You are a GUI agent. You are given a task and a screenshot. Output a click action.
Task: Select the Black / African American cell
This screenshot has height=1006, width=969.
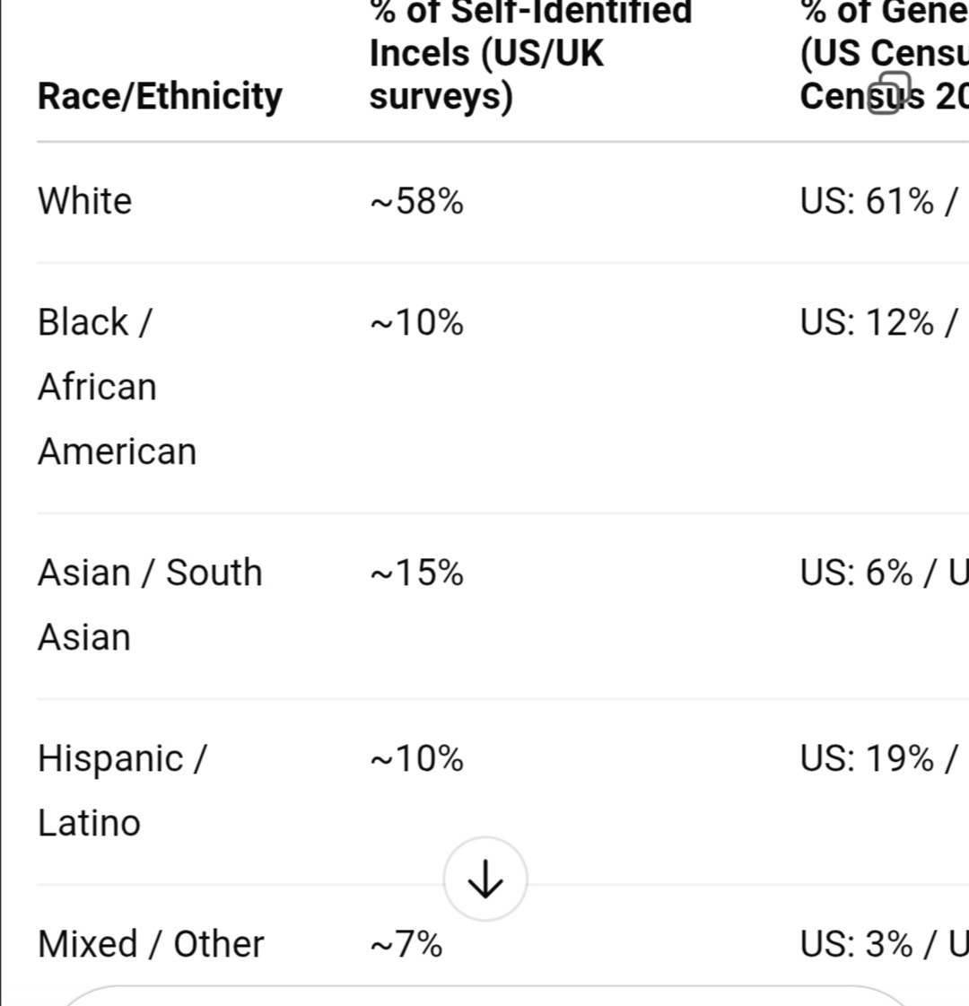click(x=117, y=387)
